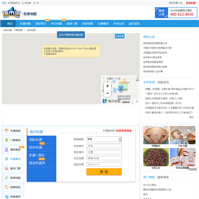This screenshot has height=199, width=199.
Task: Click the phone icon beside 手机版
Action: 23,3
